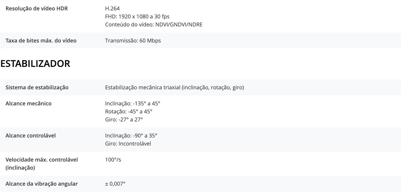Click the 'Rotação: -45° a 45°' value
This screenshot has height=192, width=401.
click(x=129, y=111)
